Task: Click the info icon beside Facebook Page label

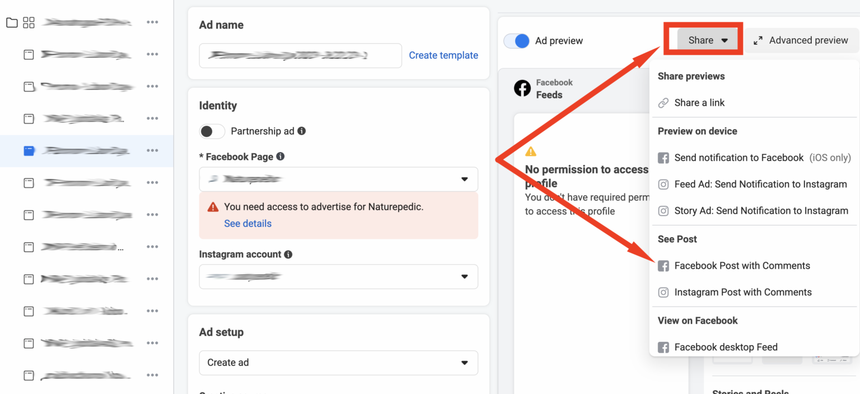Action: tap(281, 157)
